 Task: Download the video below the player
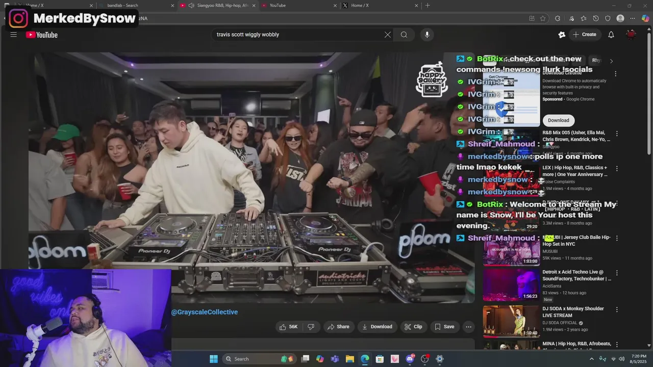point(377,327)
